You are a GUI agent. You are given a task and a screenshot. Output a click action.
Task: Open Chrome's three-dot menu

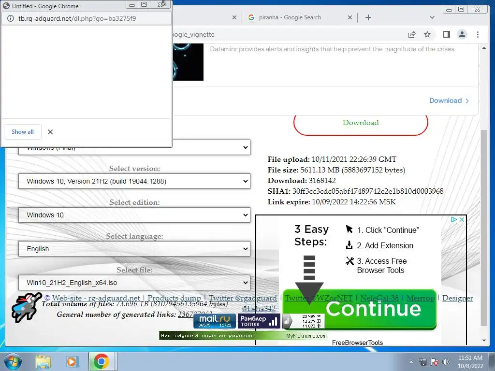[x=478, y=34]
